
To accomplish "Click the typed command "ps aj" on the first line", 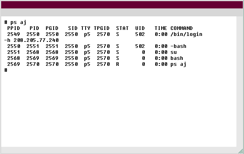I will (18, 22).
